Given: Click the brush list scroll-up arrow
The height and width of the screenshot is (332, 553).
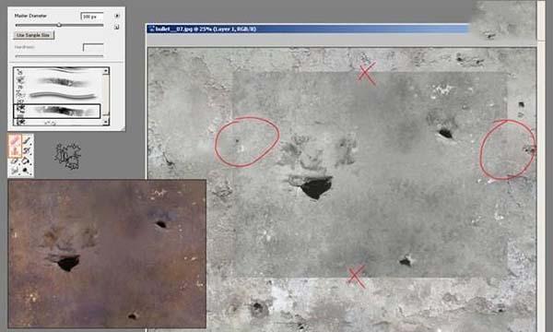Looking at the screenshot, I should click(105, 71).
